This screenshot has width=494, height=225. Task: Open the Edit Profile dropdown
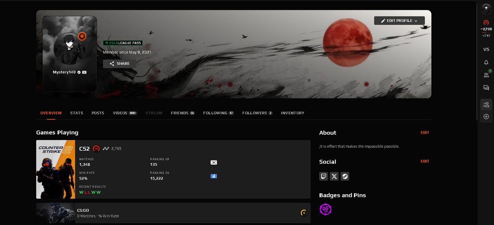[x=399, y=21]
